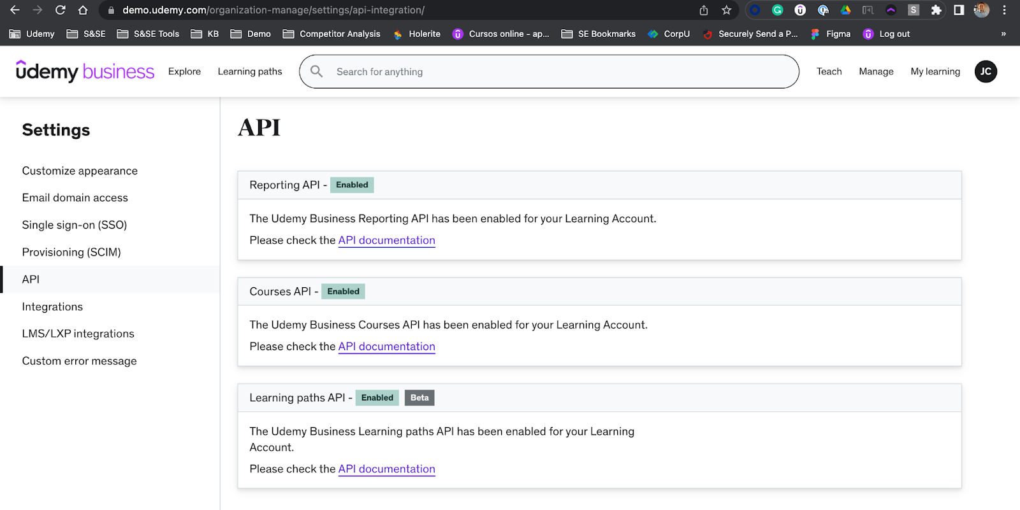Open the Google Drive extension icon
Screen dimensions: 1020x510
pyautogui.click(x=845, y=10)
